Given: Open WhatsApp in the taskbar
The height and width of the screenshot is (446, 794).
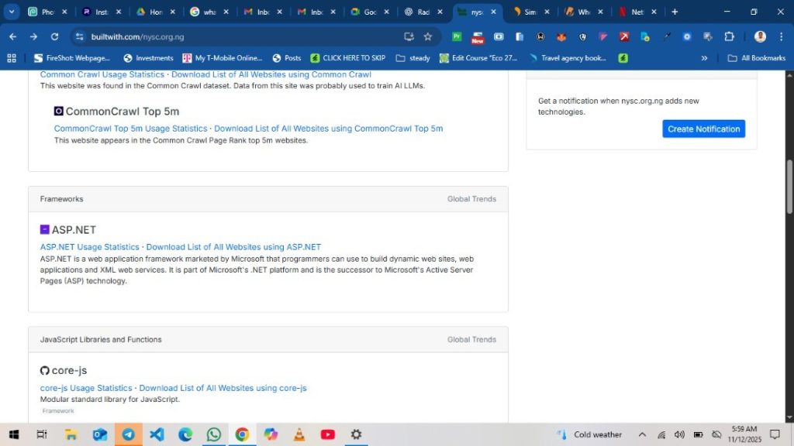Looking at the screenshot, I should tap(213, 434).
